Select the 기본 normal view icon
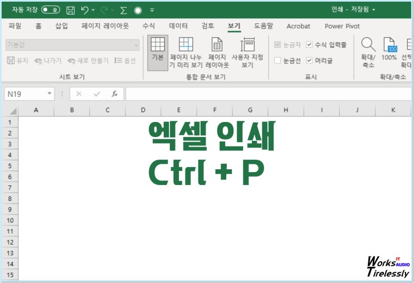Image resolution: width=414 pixels, height=283 pixels. [x=158, y=53]
